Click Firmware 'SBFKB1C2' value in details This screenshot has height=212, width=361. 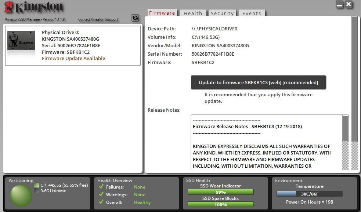pyautogui.click(x=203, y=62)
